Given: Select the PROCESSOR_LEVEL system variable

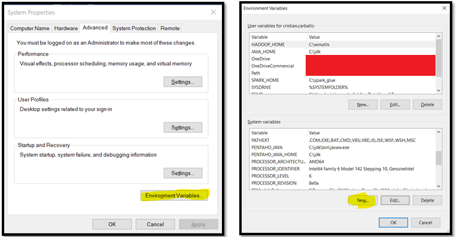Looking at the screenshot, I should point(270,176).
